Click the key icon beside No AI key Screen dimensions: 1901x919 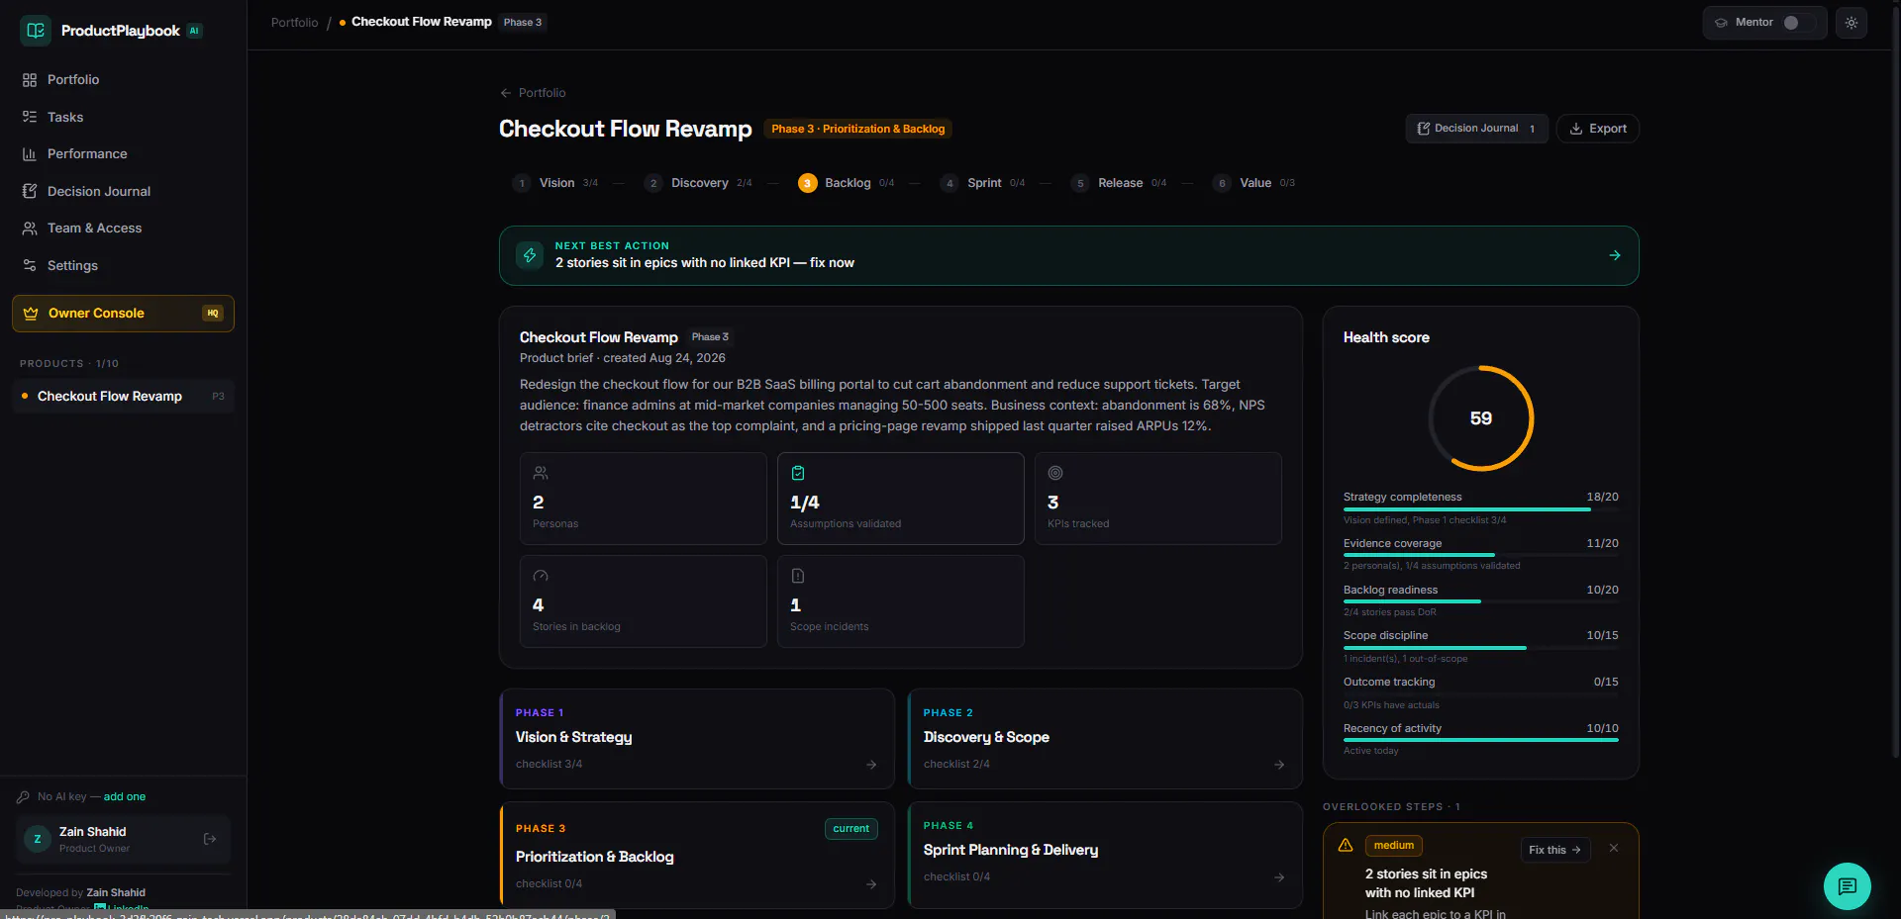click(23, 797)
